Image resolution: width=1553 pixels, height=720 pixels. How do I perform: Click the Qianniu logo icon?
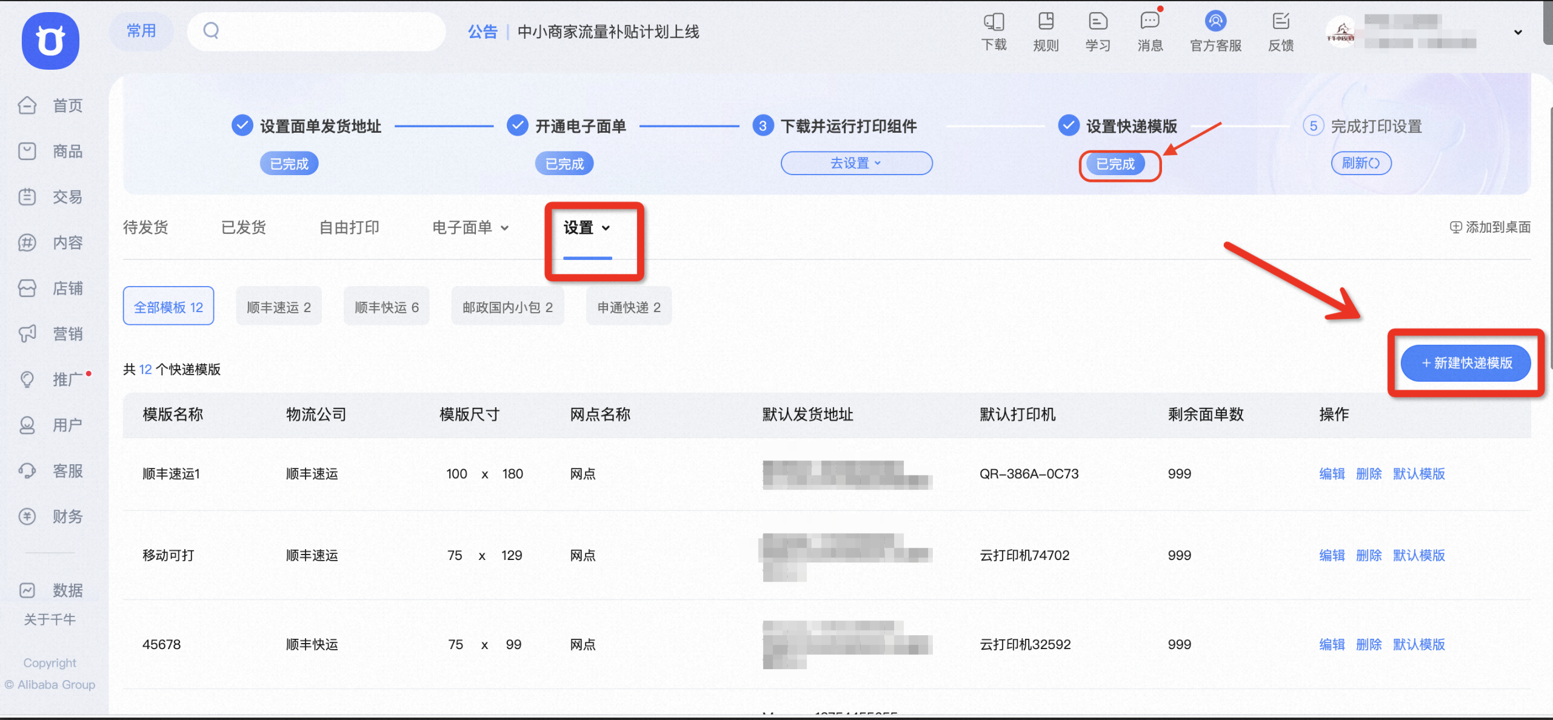click(50, 41)
